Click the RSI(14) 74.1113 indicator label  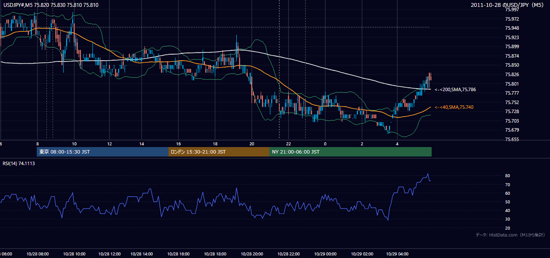pos(19,163)
